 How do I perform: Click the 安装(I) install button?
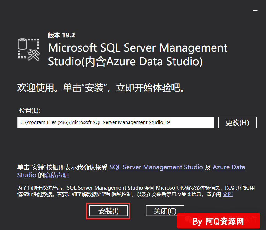108,211
